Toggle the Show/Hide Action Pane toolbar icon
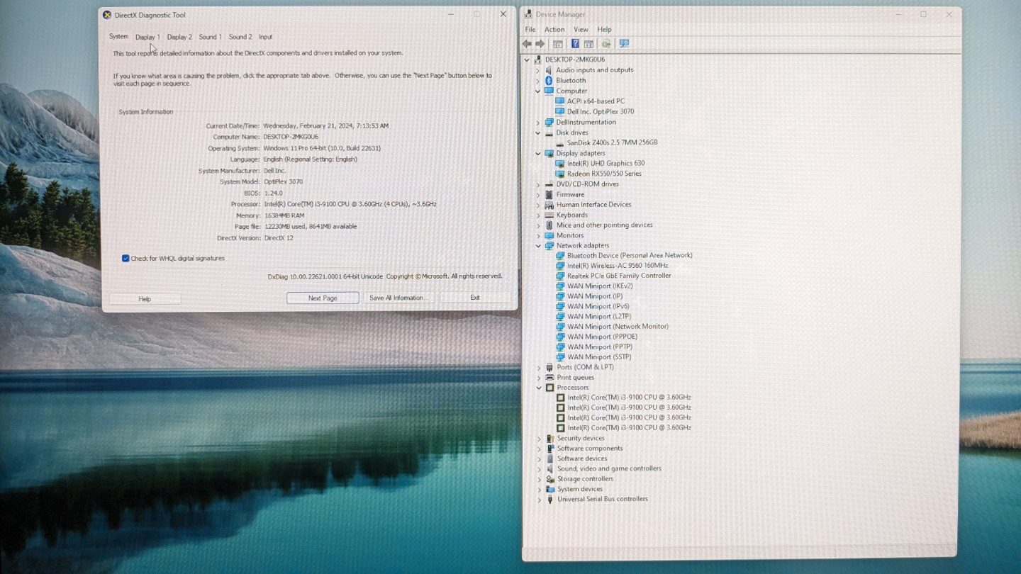Image resolution: width=1021 pixels, height=574 pixels. pyautogui.click(x=588, y=44)
